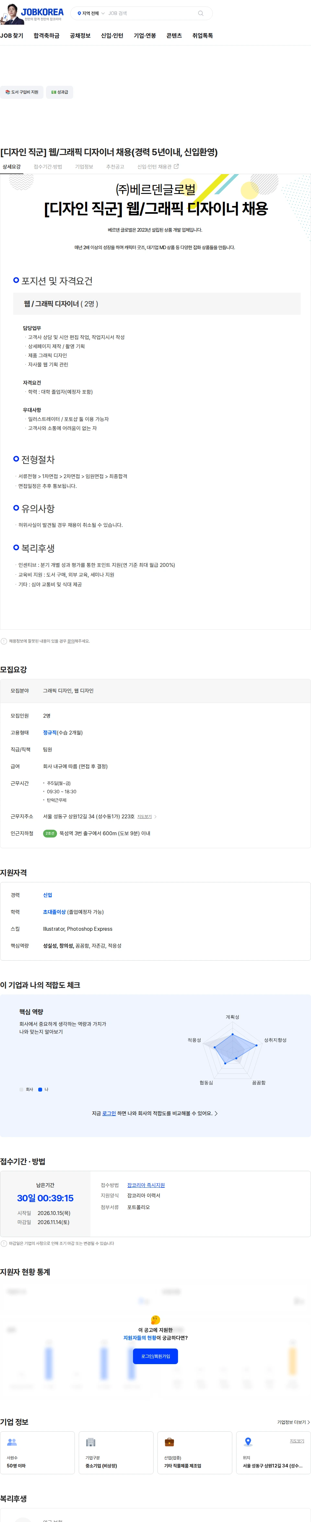Image resolution: width=311 pixels, height=1522 pixels.
Task: Click the chevron after the 적합도 comparison text
Action: tap(216, 1113)
